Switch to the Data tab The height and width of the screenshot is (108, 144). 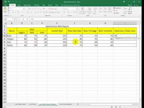tap(44, 5)
